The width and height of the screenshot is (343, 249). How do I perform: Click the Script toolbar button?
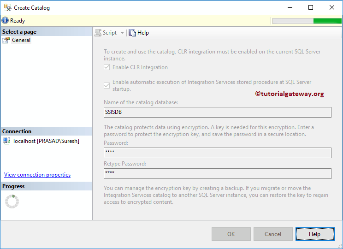(x=106, y=33)
